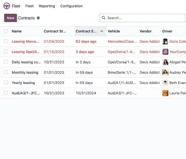186x159 pixels.
Task: Open the Leasing Opel/A... contract
Action: [26, 52]
